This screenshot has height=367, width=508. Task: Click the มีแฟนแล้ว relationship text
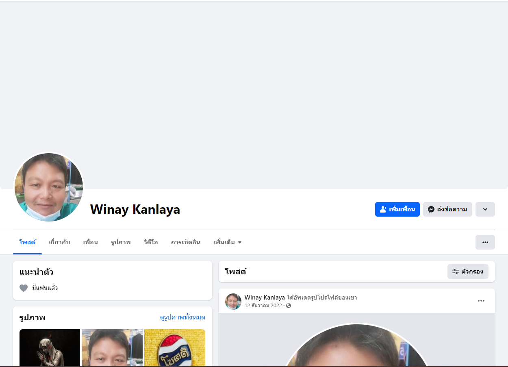click(x=45, y=288)
